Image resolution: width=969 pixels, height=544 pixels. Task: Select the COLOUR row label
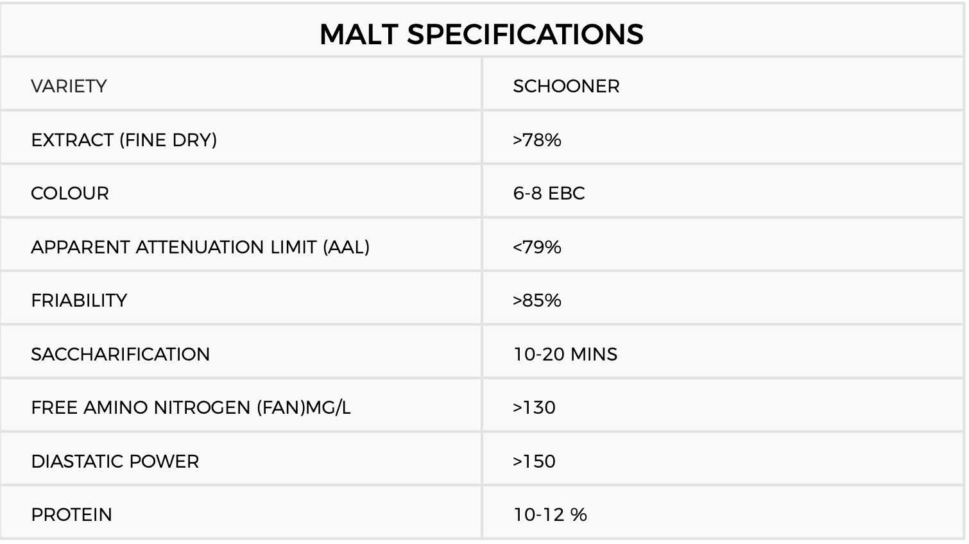coord(70,193)
